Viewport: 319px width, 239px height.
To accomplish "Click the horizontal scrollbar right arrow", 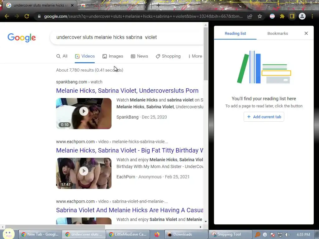I will point(200,227).
